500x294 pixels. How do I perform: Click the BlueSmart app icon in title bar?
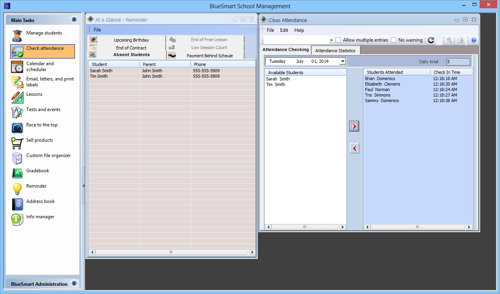[7, 6]
